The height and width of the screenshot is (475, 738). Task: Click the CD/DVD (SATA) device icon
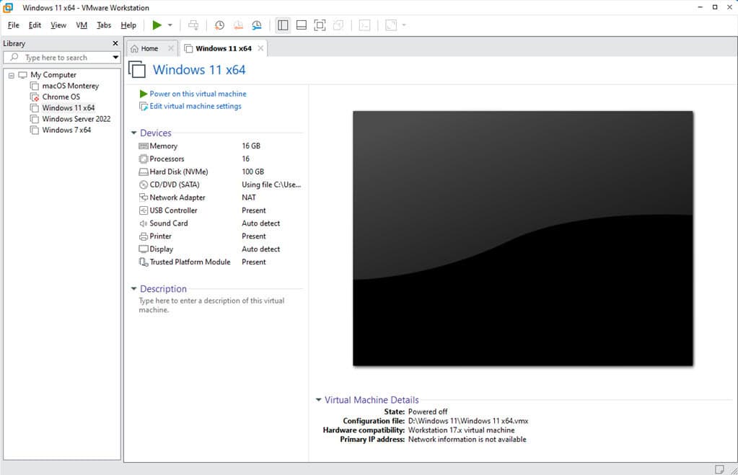click(x=144, y=185)
